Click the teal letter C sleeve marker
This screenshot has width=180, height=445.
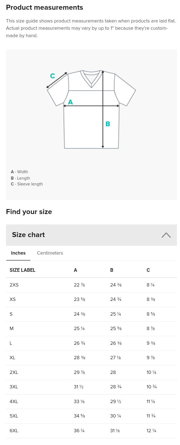point(52,76)
